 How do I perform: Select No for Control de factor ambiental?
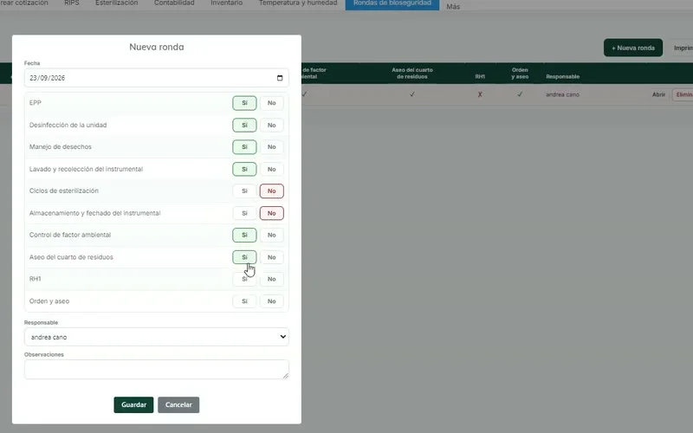[x=271, y=235]
